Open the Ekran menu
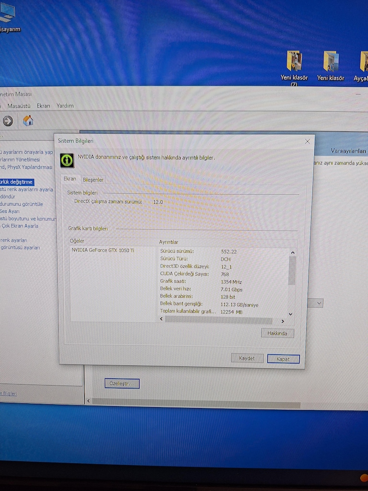The width and height of the screenshot is (368, 491). click(44, 106)
